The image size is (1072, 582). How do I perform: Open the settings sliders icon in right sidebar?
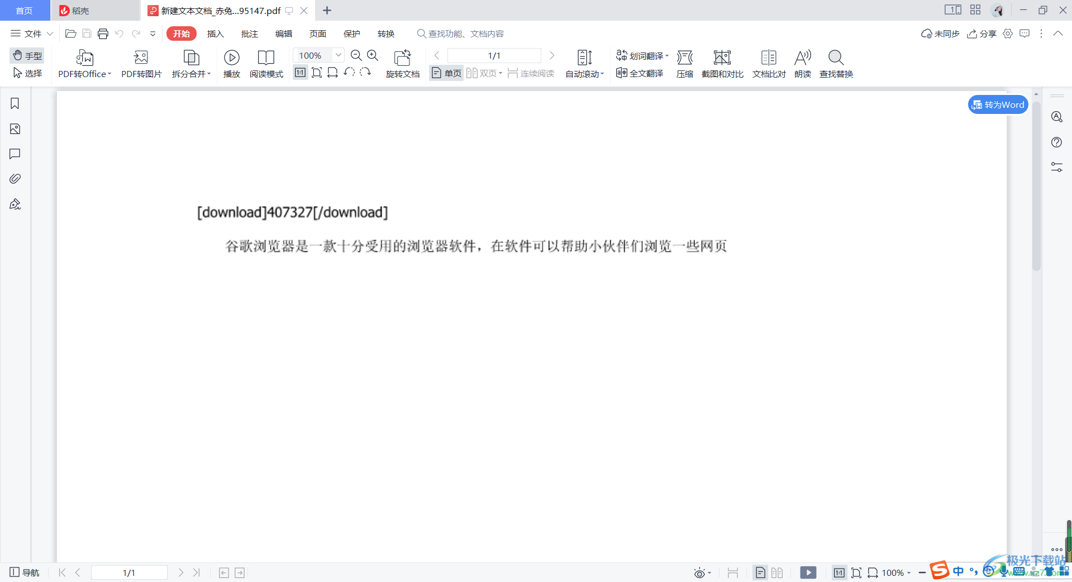click(1056, 167)
